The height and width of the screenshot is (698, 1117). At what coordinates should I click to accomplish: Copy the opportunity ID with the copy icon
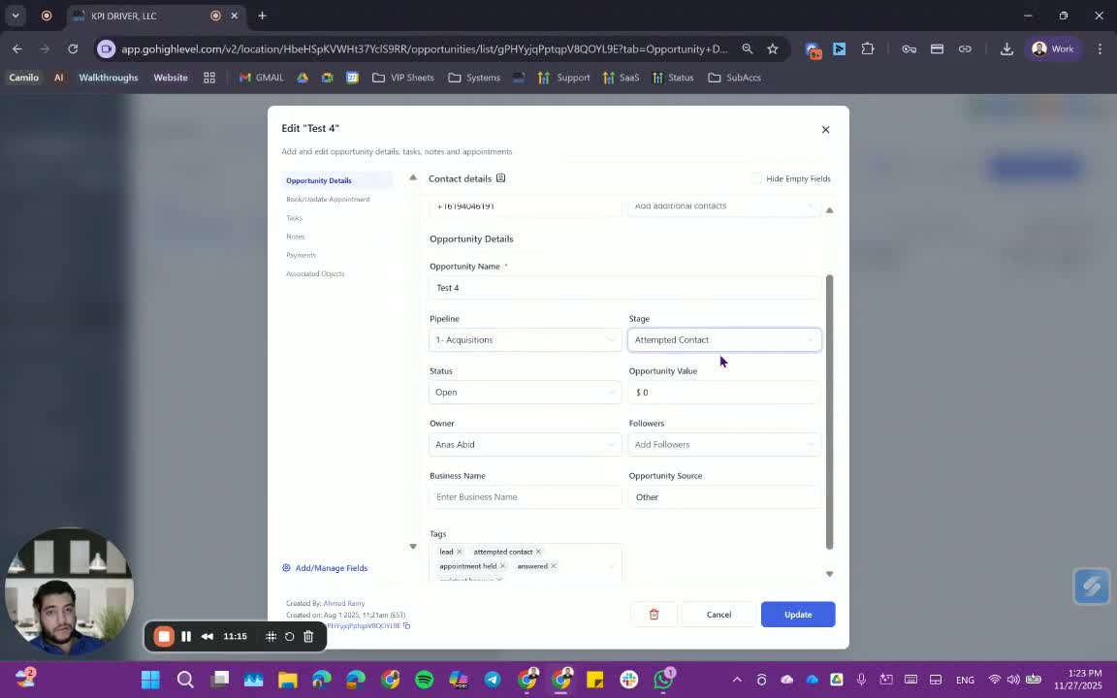(x=407, y=626)
